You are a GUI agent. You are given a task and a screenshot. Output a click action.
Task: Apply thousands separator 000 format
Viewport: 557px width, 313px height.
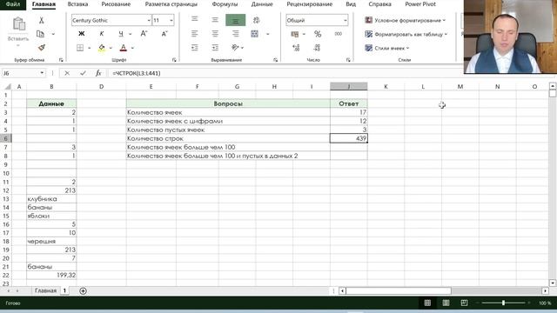point(339,34)
